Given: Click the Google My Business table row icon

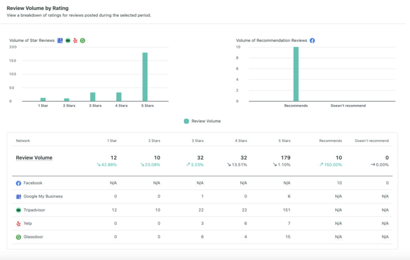Looking at the screenshot, I should click(x=18, y=197).
